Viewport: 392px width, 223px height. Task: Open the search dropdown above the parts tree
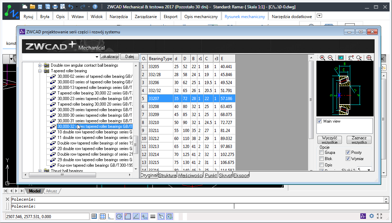pyautogui.click(x=96, y=57)
